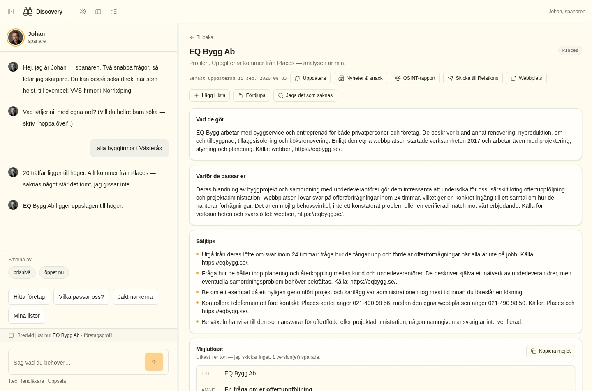Open the radar target icon in header

pos(83,12)
